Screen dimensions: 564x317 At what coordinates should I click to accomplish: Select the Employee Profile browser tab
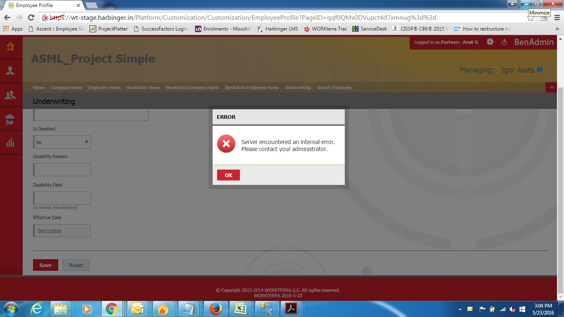pyautogui.click(x=41, y=5)
